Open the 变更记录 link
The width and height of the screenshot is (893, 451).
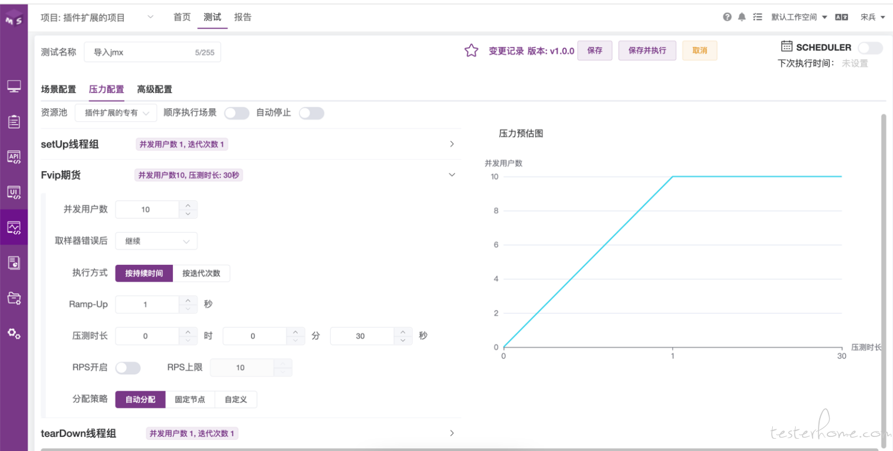pyautogui.click(x=507, y=51)
